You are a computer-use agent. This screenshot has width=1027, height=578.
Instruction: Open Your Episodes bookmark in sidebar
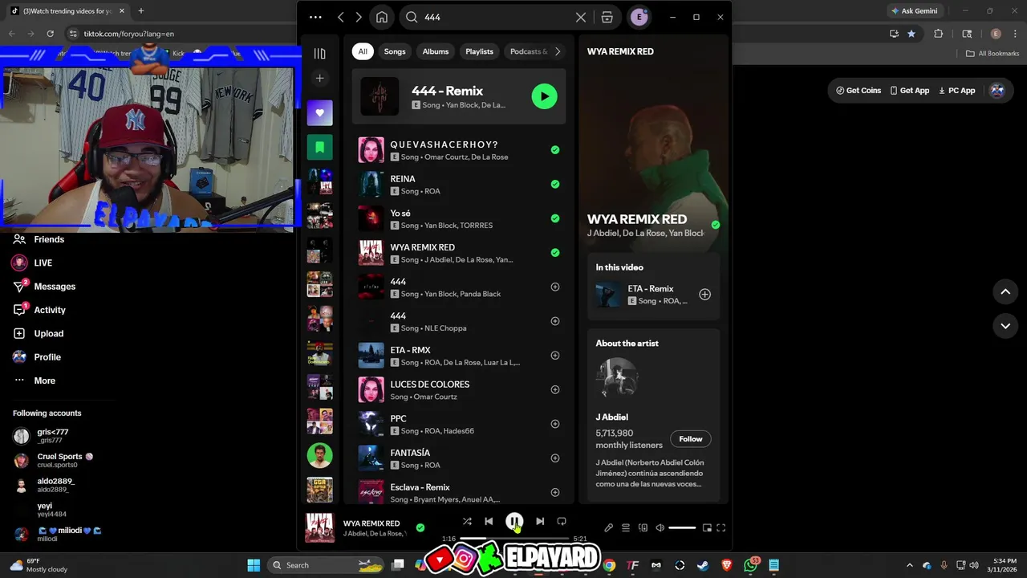(x=319, y=148)
